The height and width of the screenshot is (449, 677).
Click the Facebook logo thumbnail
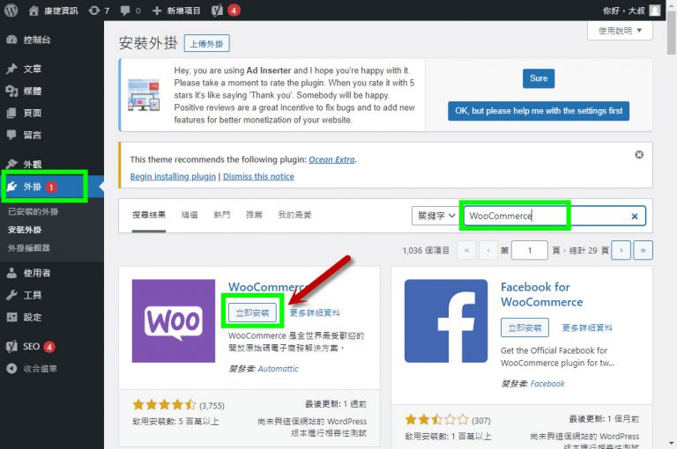click(x=446, y=320)
